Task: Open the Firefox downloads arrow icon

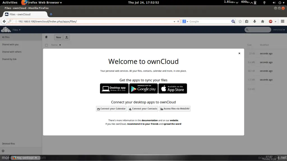Action: tap(254, 22)
